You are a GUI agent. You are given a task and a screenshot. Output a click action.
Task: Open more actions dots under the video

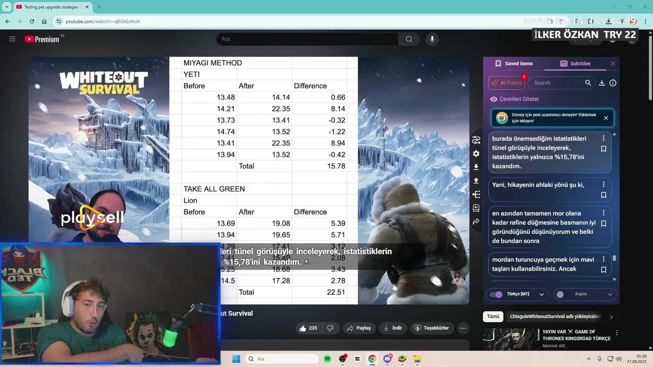pyautogui.click(x=463, y=328)
